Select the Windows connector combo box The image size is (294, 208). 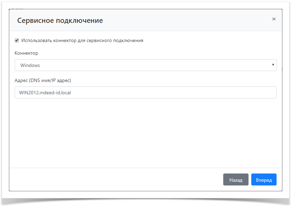(x=145, y=65)
